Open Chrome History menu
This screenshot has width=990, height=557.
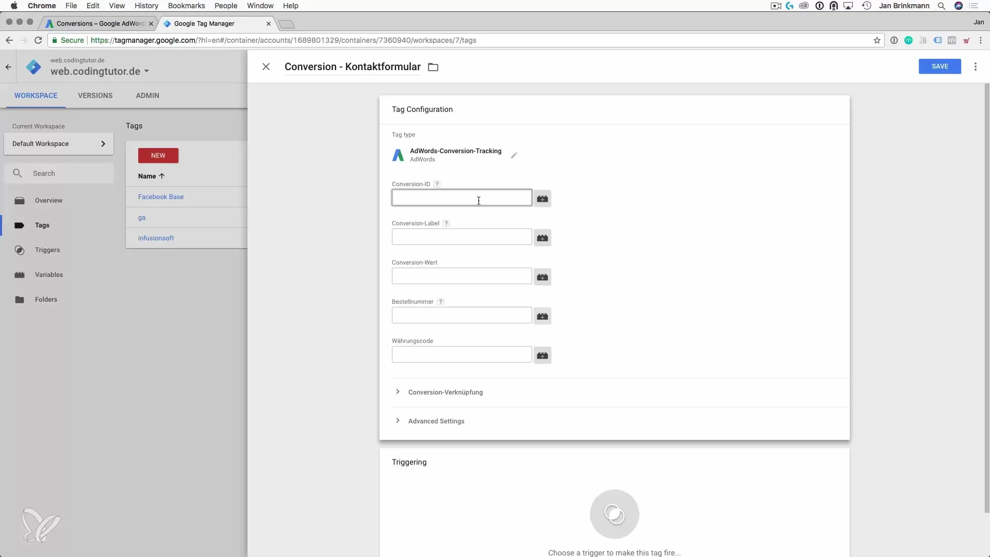coord(146,6)
